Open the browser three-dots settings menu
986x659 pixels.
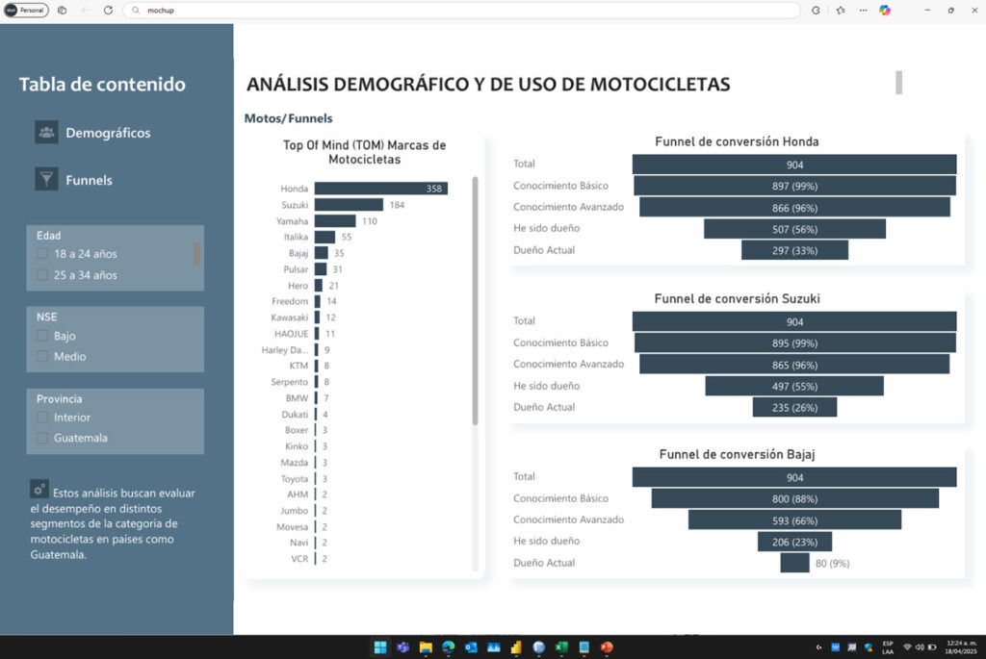pyautogui.click(x=862, y=10)
